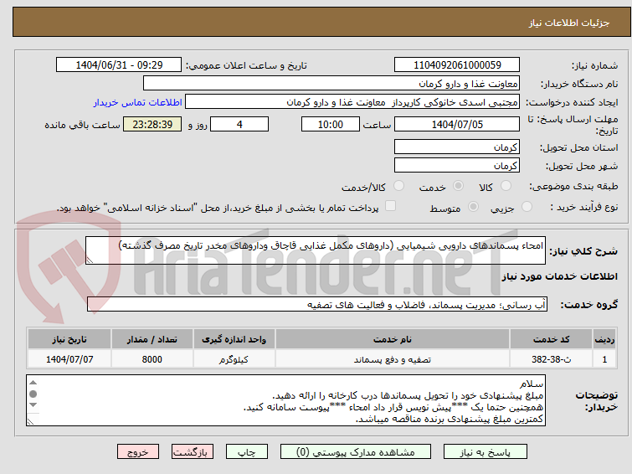Viewport: 632px width, 474px height.
Task: Click the گروه خدمت field
Action: pos(316,305)
